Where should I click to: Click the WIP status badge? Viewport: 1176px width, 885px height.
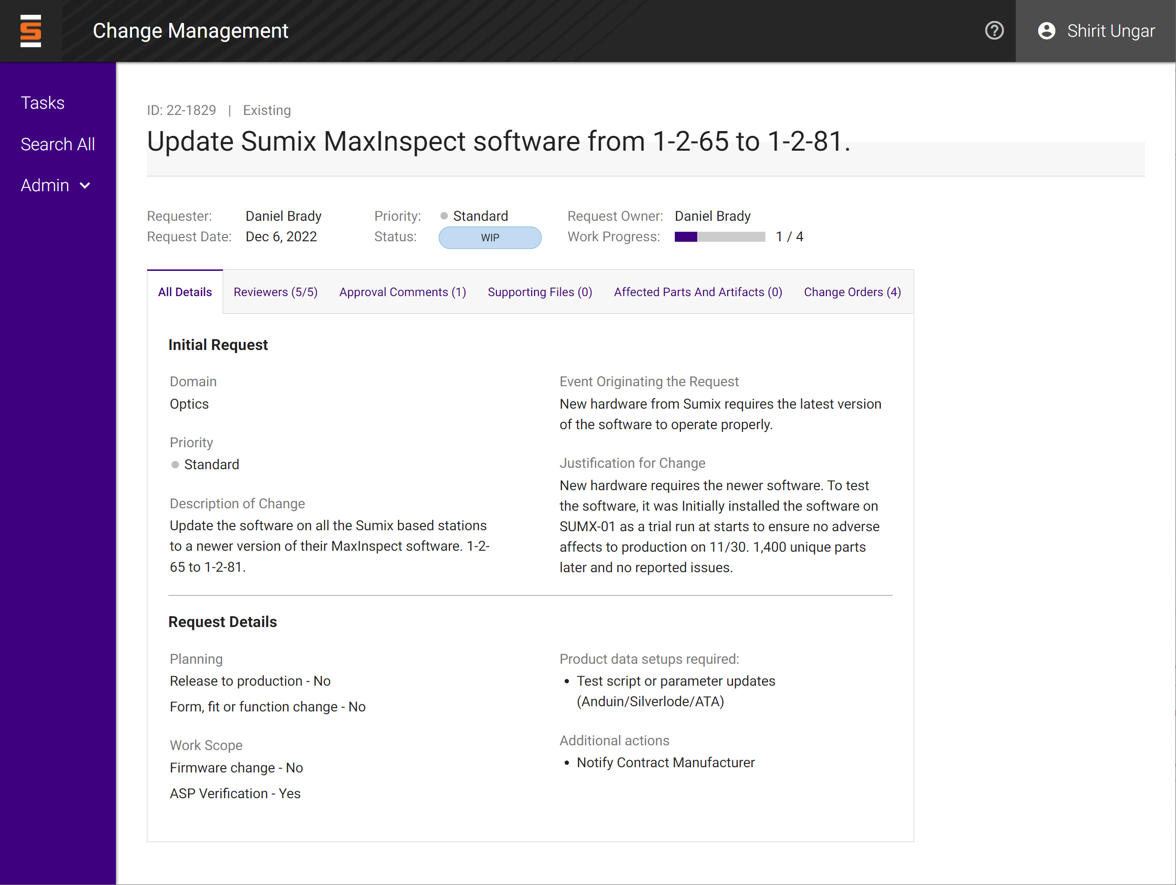[x=490, y=237]
